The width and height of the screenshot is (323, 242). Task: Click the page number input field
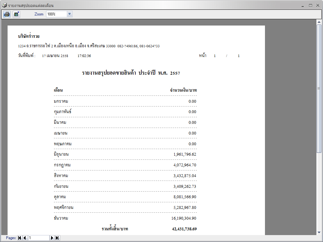coord(39,238)
